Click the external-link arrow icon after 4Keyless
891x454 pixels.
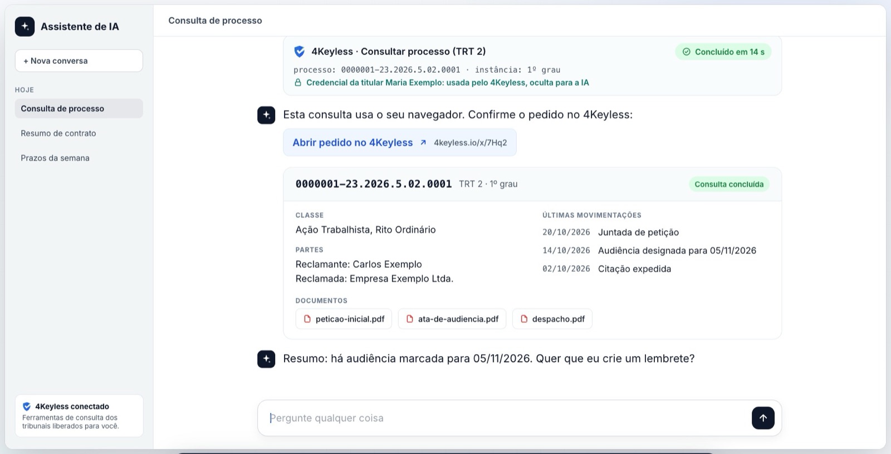point(423,143)
